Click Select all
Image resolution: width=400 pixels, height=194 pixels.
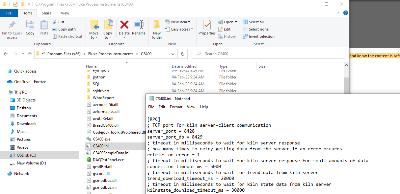click(253, 22)
